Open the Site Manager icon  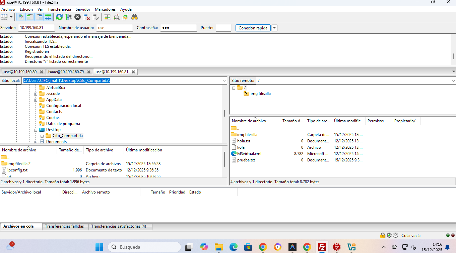point(4,17)
